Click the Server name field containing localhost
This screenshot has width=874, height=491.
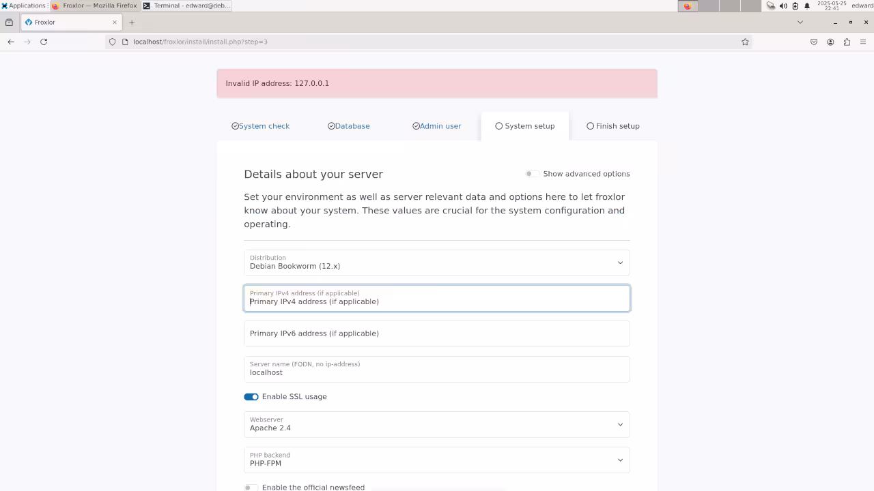(x=437, y=369)
